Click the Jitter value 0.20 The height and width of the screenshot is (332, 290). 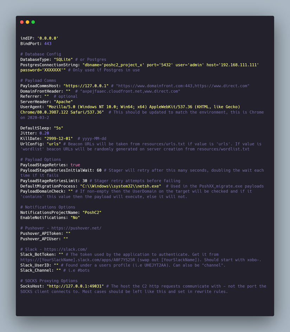pos(44,133)
